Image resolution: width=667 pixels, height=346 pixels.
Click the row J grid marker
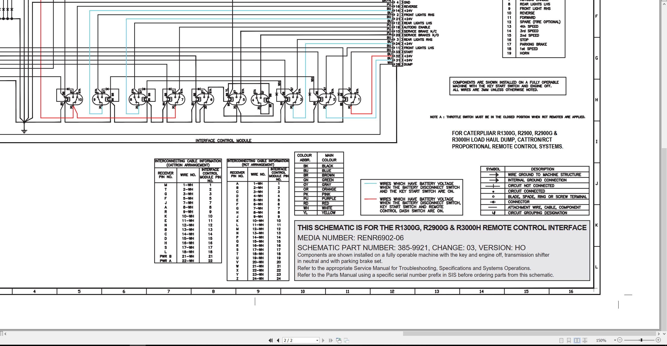point(597,184)
